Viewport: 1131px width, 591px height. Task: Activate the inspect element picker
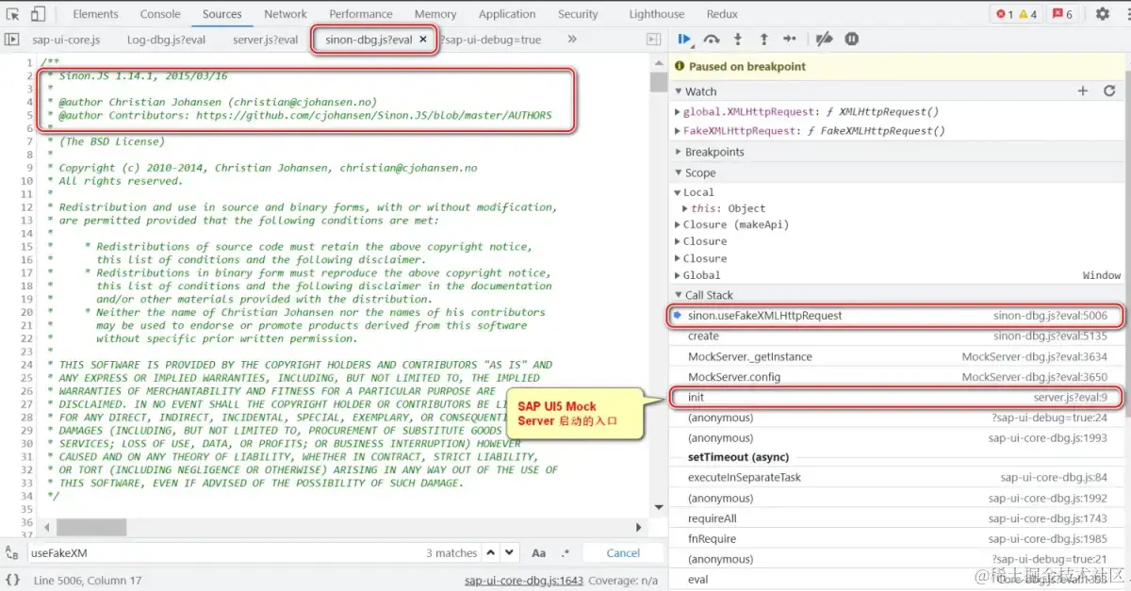pos(13,14)
